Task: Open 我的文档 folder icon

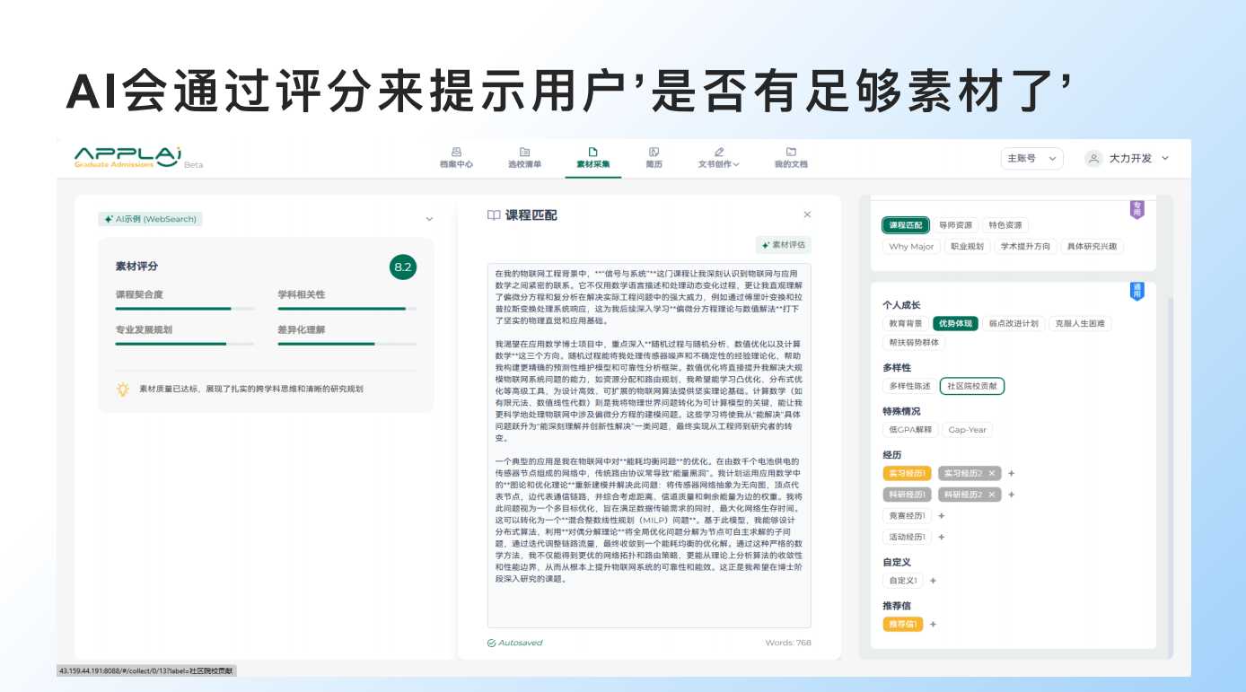Action: 791,153
